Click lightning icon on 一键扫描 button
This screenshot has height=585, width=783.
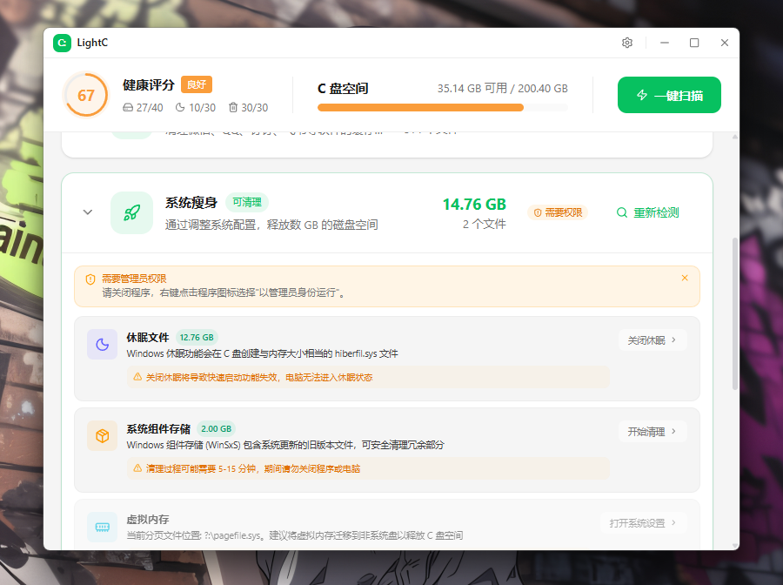point(642,95)
